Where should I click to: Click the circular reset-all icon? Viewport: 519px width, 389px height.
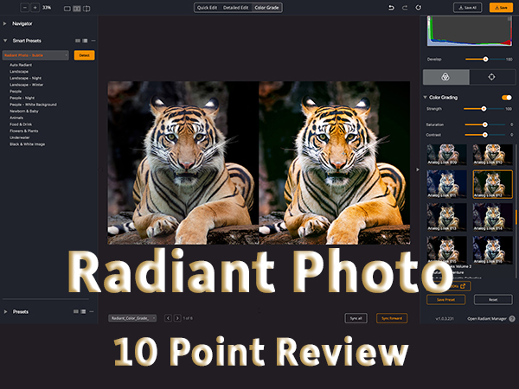(419, 8)
